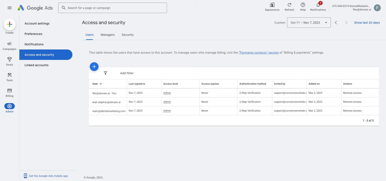The height and width of the screenshot is (181, 386).
Task: Open the "Payments contacts" section link
Action: pyautogui.click(x=259, y=53)
